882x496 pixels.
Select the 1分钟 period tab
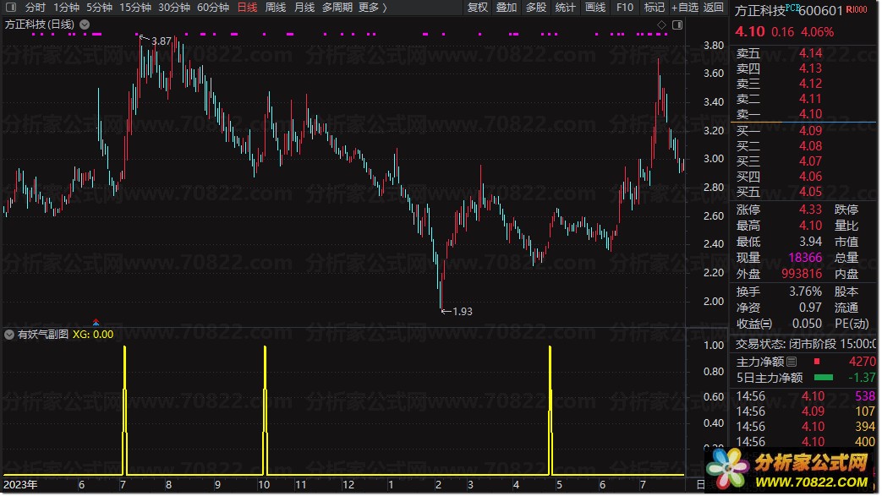pyautogui.click(x=66, y=8)
